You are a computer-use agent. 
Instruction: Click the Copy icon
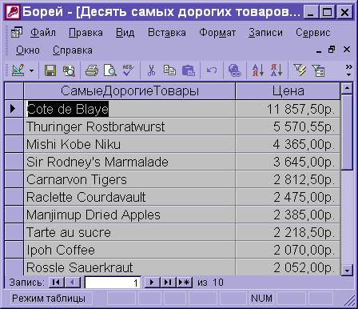(x=169, y=70)
